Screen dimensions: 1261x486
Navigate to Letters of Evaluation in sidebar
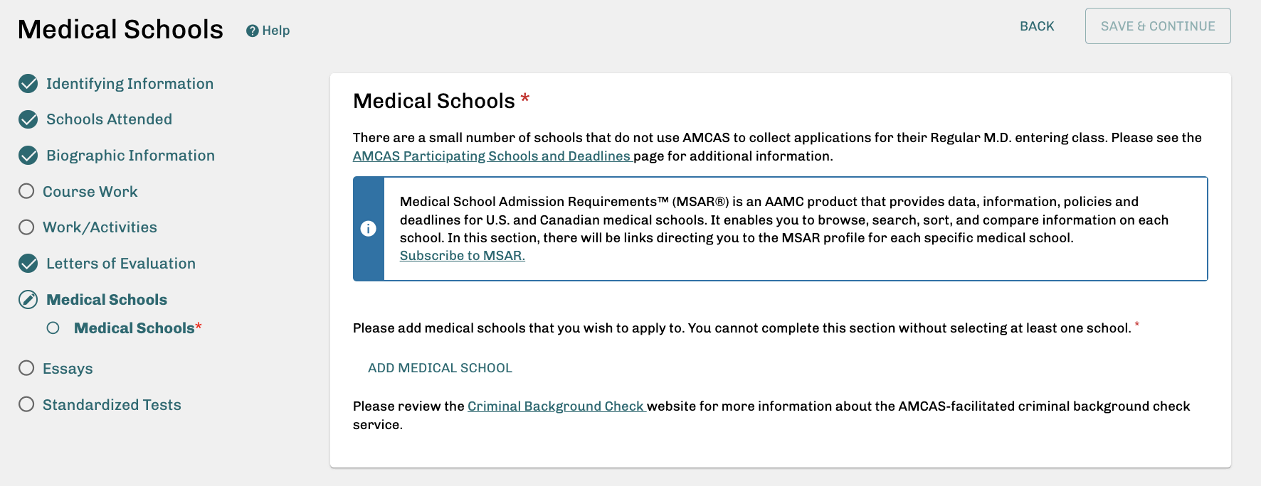[x=120, y=263]
